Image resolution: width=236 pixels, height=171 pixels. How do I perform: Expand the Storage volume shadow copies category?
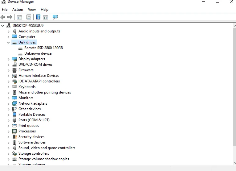tap(8, 159)
